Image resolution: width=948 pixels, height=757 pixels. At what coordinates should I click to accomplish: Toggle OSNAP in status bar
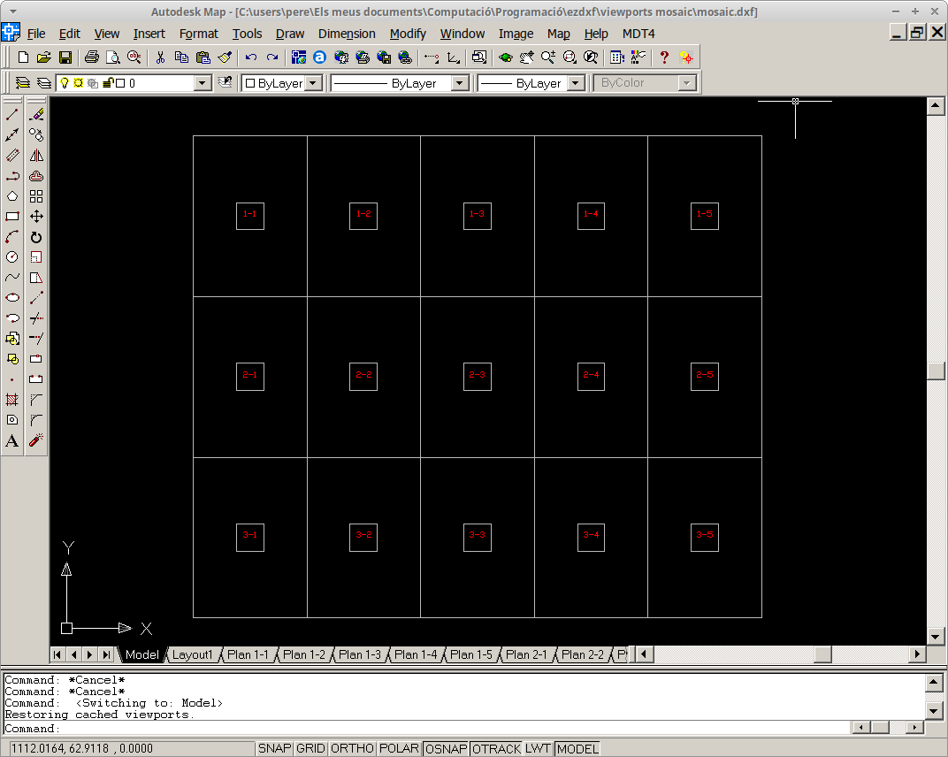tap(447, 748)
